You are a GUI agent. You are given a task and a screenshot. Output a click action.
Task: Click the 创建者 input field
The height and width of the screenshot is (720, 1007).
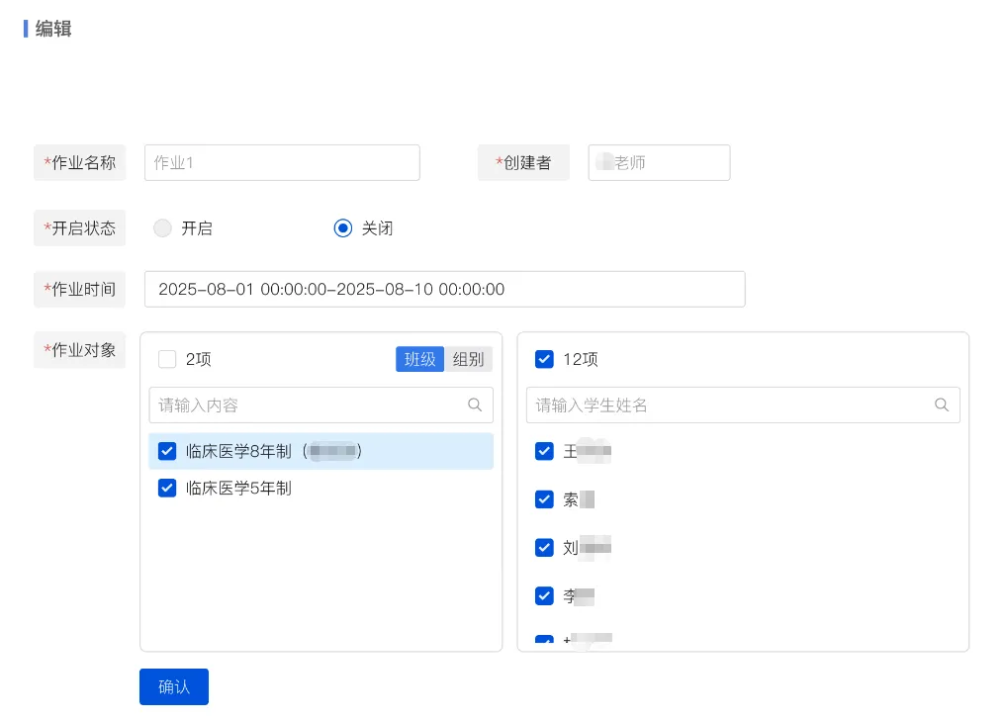pyautogui.click(x=659, y=162)
